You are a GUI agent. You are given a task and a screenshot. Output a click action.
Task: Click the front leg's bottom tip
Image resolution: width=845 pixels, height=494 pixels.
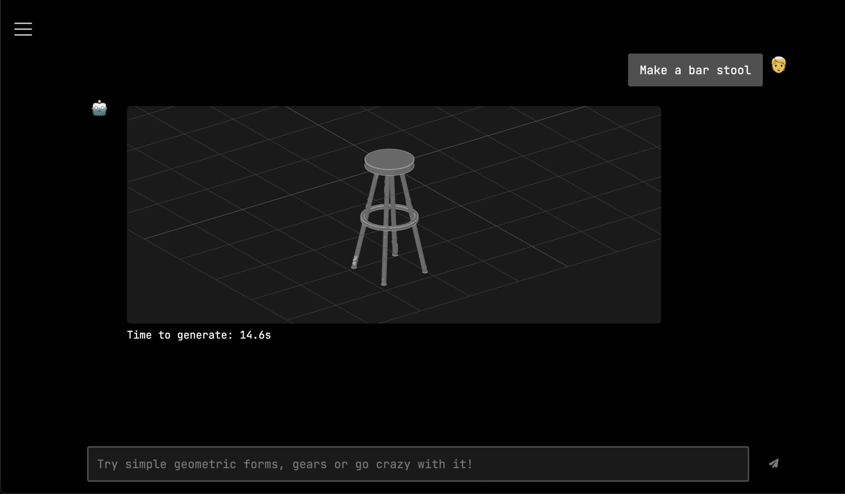click(384, 283)
